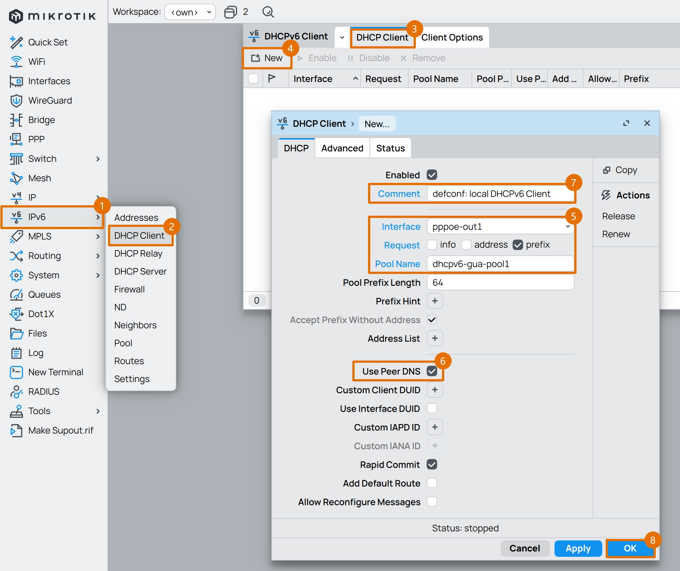Open WiFi sidebar icon
680x571 pixels.
tap(16, 62)
